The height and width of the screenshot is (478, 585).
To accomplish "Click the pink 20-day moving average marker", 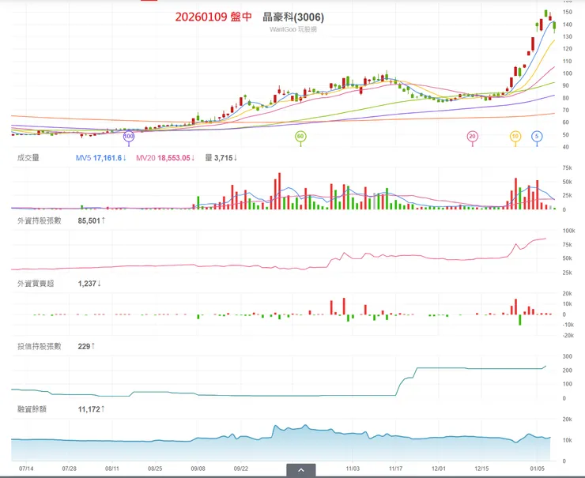I will coord(472,137).
